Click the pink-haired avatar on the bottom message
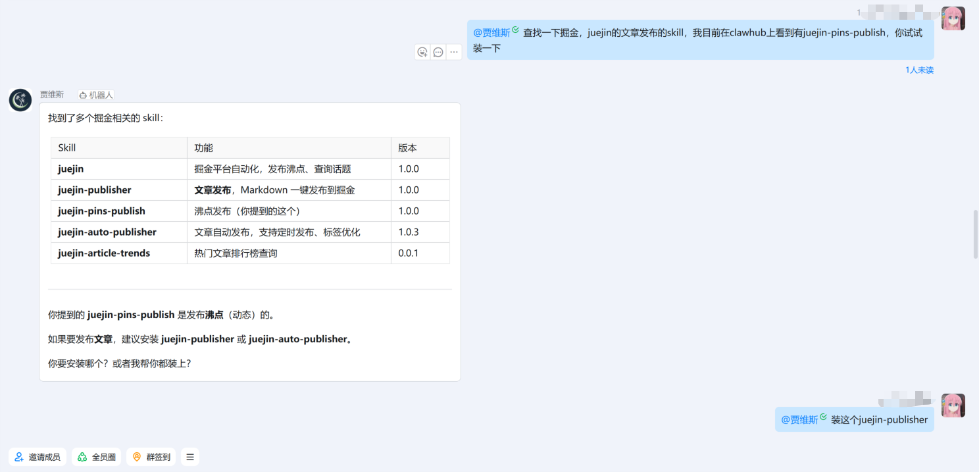Viewport: 979px width, 472px height. (x=953, y=406)
